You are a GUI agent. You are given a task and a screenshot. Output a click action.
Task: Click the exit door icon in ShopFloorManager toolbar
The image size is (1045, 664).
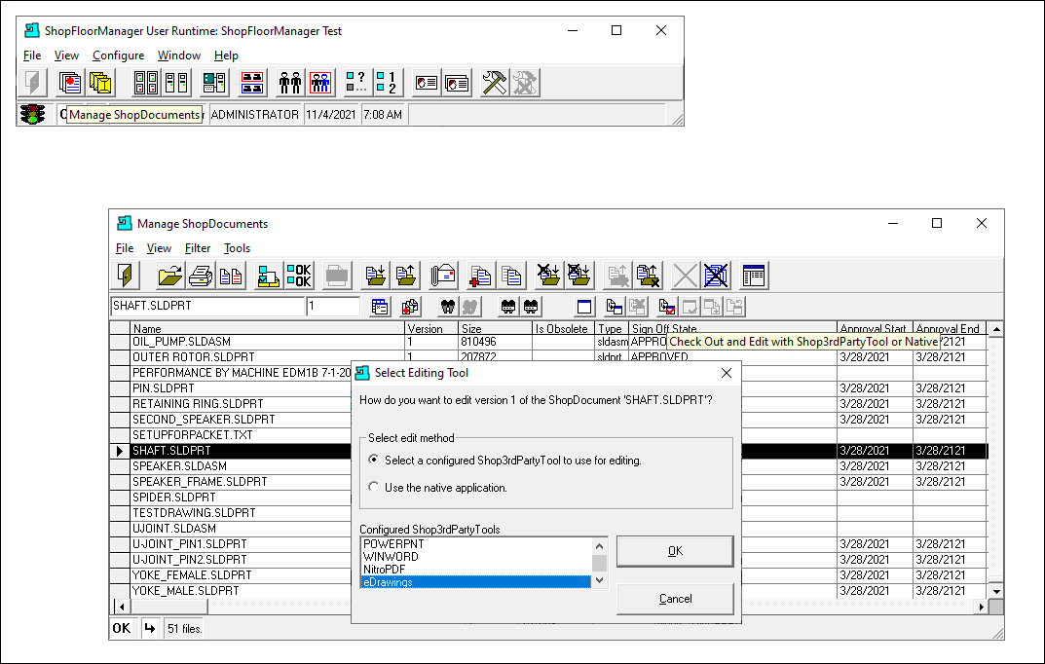tap(33, 83)
